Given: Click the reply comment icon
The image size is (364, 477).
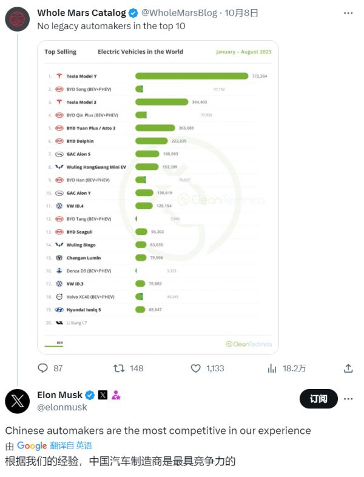Looking at the screenshot, I should (x=42, y=368).
